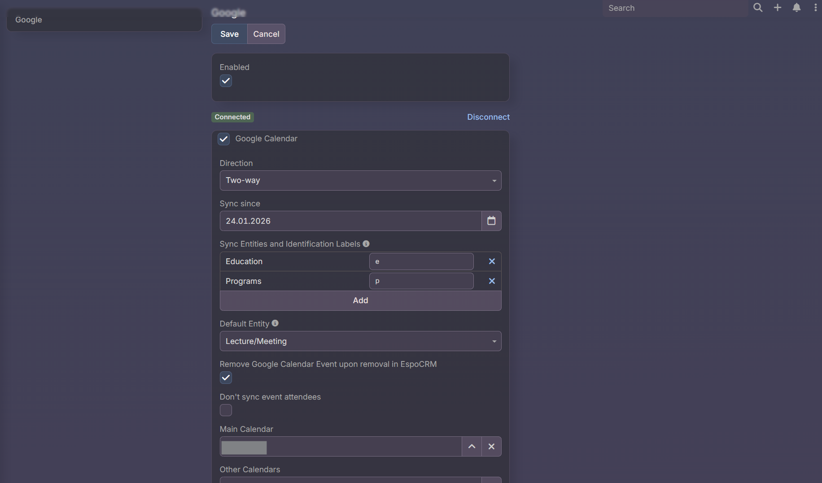Click the Main Calendar input field
This screenshot has height=483, width=822.
(x=341, y=446)
